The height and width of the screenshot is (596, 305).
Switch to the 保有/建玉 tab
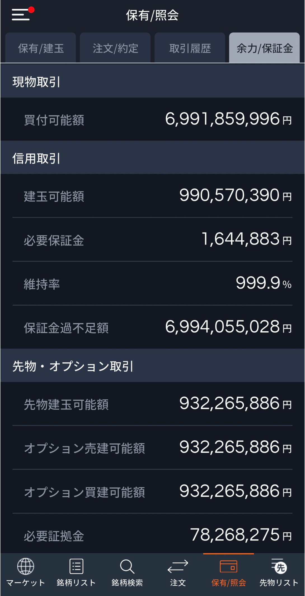tap(41, 48)
